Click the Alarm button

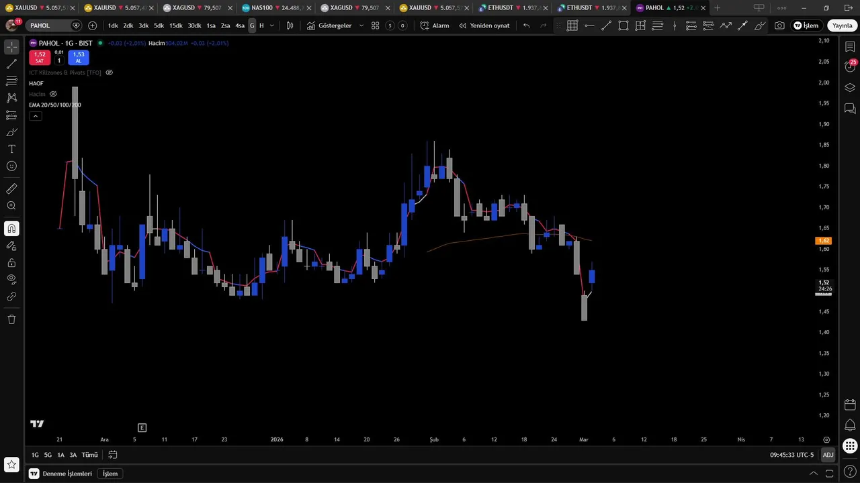click(x=435, y=25)
